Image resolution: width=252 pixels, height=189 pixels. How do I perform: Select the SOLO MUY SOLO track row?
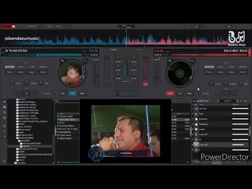point(68,120)
